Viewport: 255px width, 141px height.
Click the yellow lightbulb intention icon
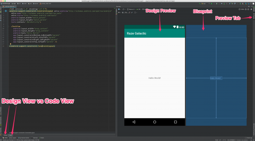[x=11, y=44]
